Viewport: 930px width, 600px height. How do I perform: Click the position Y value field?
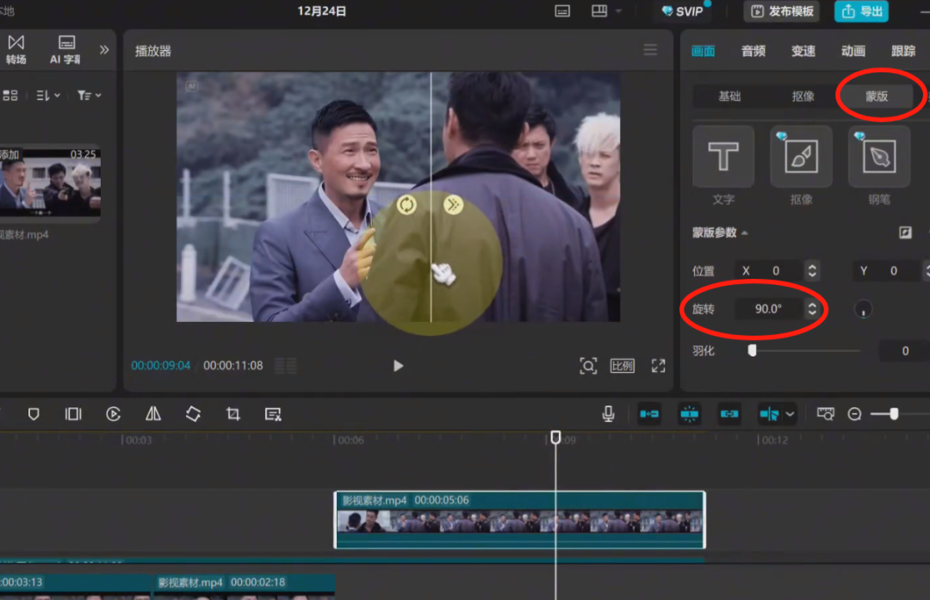(x=888, y=271)
